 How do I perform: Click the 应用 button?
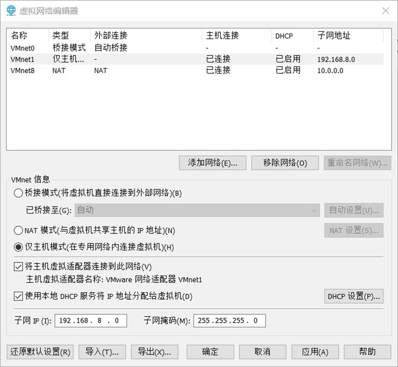coord(315,352)
